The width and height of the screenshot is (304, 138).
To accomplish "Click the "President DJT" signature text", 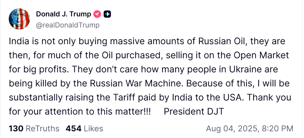I will [193, 111].
